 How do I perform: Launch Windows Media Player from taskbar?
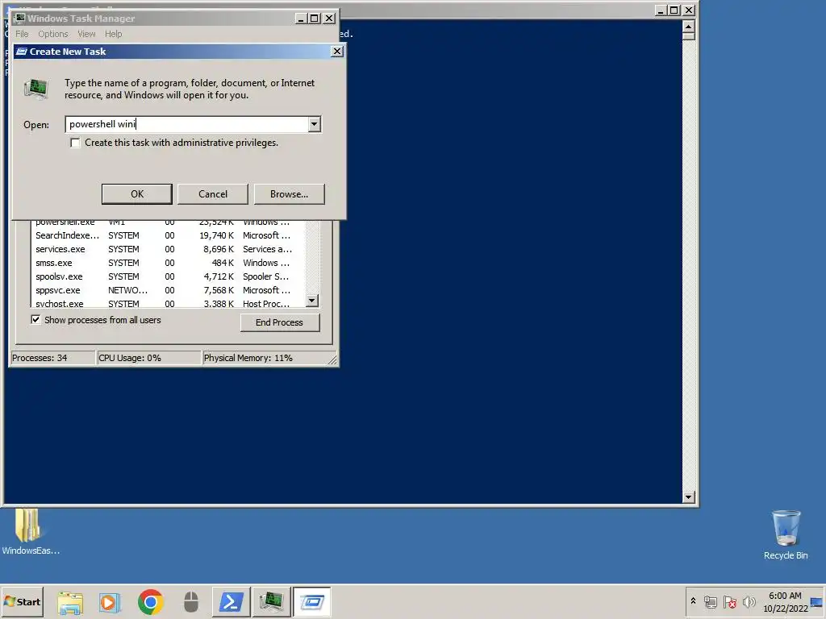point(110,602)
